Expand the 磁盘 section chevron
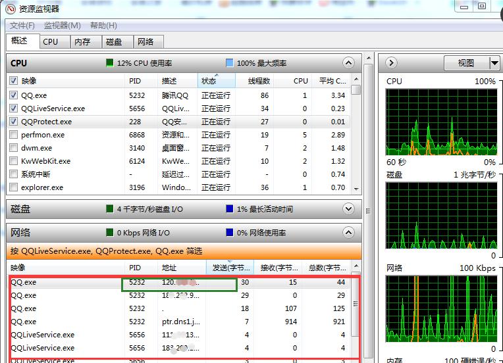Image resolution: width=503 pixels, height=363 pixels. (348, 209)
